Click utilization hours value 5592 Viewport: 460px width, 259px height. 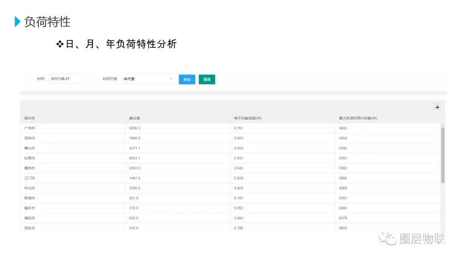pos(343,148)
